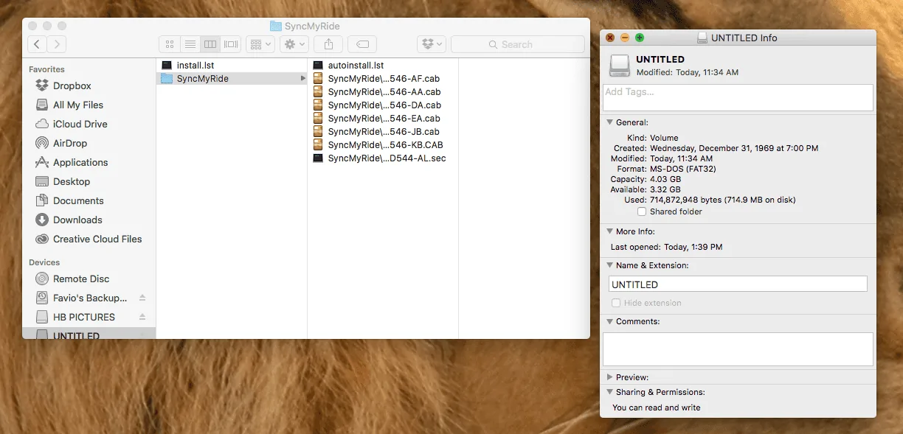The image size is (903, 434).
Task: Click the UNTITLED name text field
Action: point(738,284)
